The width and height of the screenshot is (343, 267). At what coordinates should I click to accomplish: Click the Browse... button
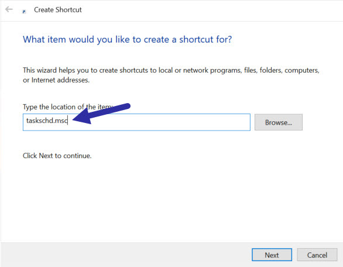point(279,122)
